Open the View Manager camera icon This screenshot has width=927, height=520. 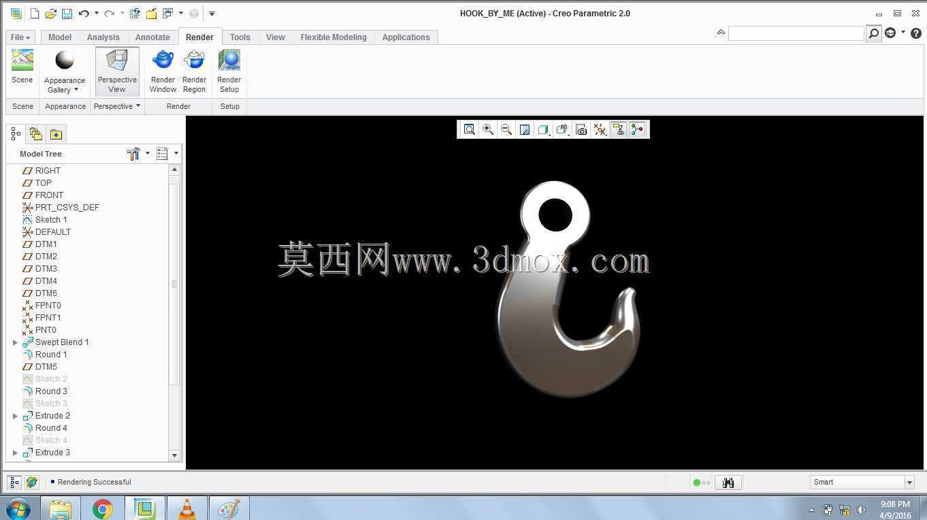point(581,129)
